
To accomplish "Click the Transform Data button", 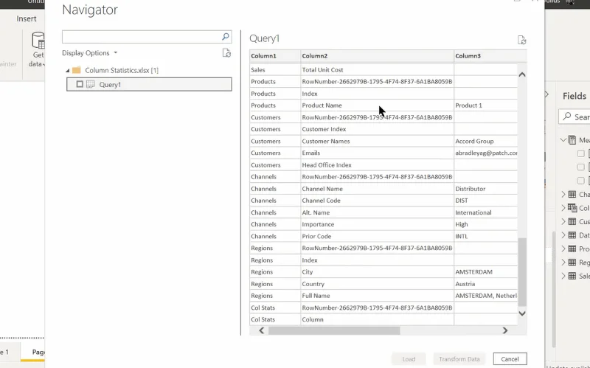I will point(459,359).
